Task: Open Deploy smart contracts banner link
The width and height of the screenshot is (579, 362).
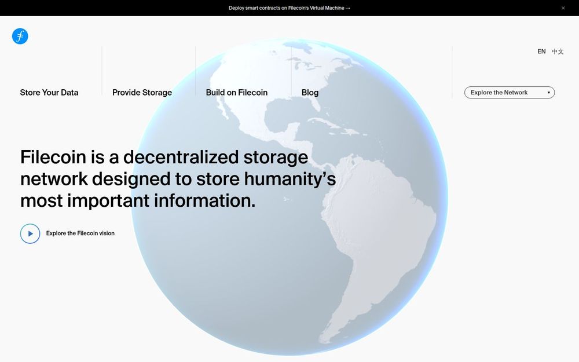Action: (x=289, y=8)
